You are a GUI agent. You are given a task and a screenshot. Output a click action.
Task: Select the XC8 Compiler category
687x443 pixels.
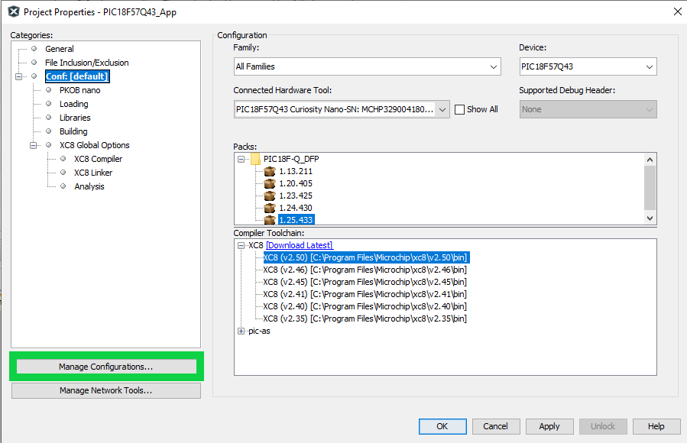tap(98, 159)
